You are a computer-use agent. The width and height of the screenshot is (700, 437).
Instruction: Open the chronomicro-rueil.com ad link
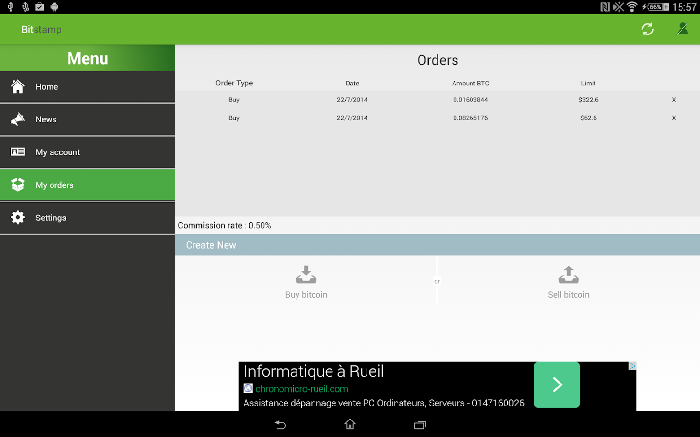(301, 389)
